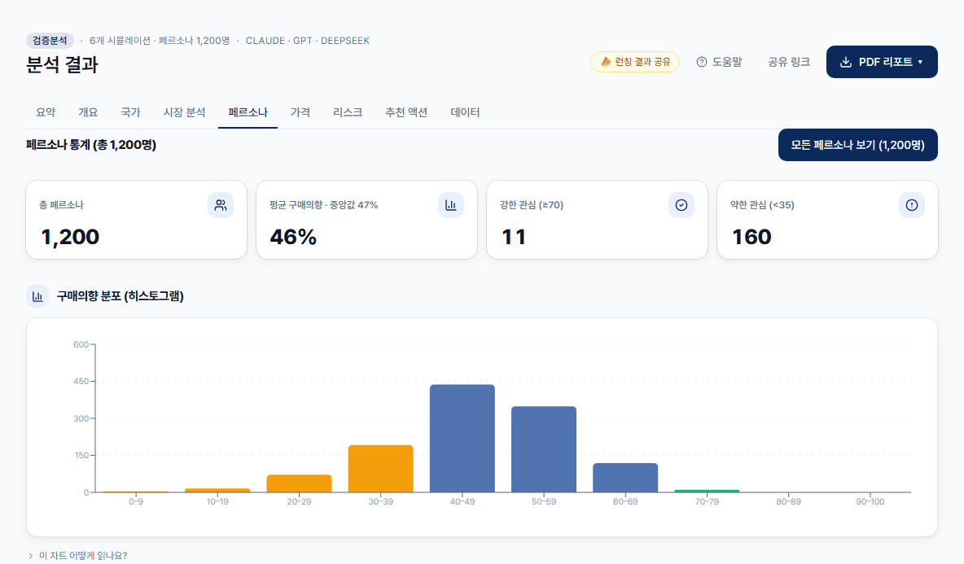Click the green 70-79 histogram bar
This screenshot has width=964, height=564.
click(x=707, y=491)
